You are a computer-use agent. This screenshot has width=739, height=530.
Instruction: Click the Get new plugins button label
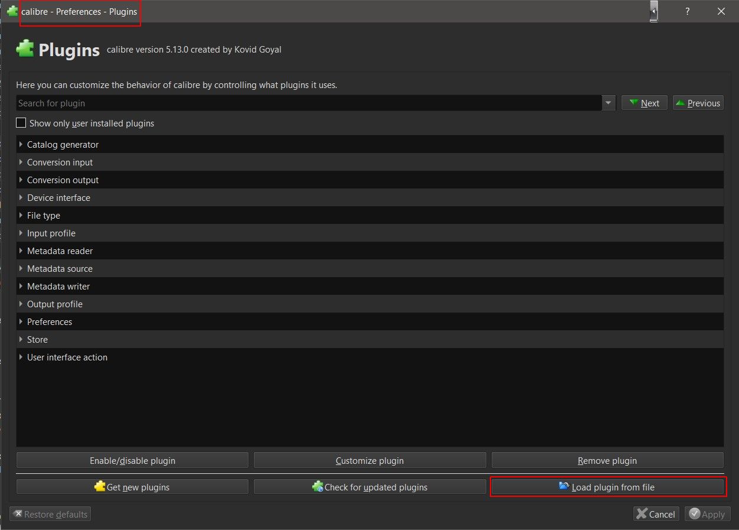tap(138, 487)
